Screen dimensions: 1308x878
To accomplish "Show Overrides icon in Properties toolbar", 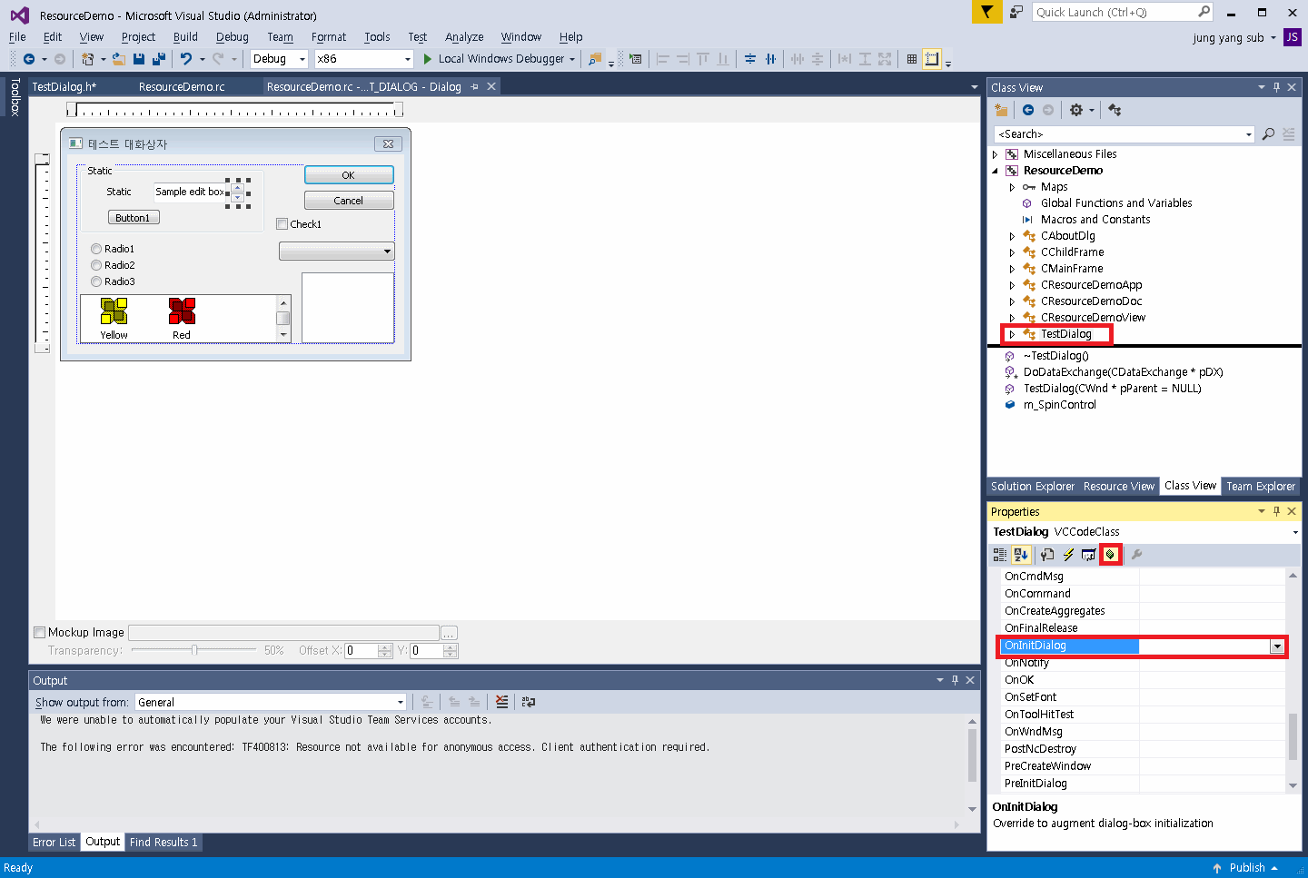I will (1110, 555).
